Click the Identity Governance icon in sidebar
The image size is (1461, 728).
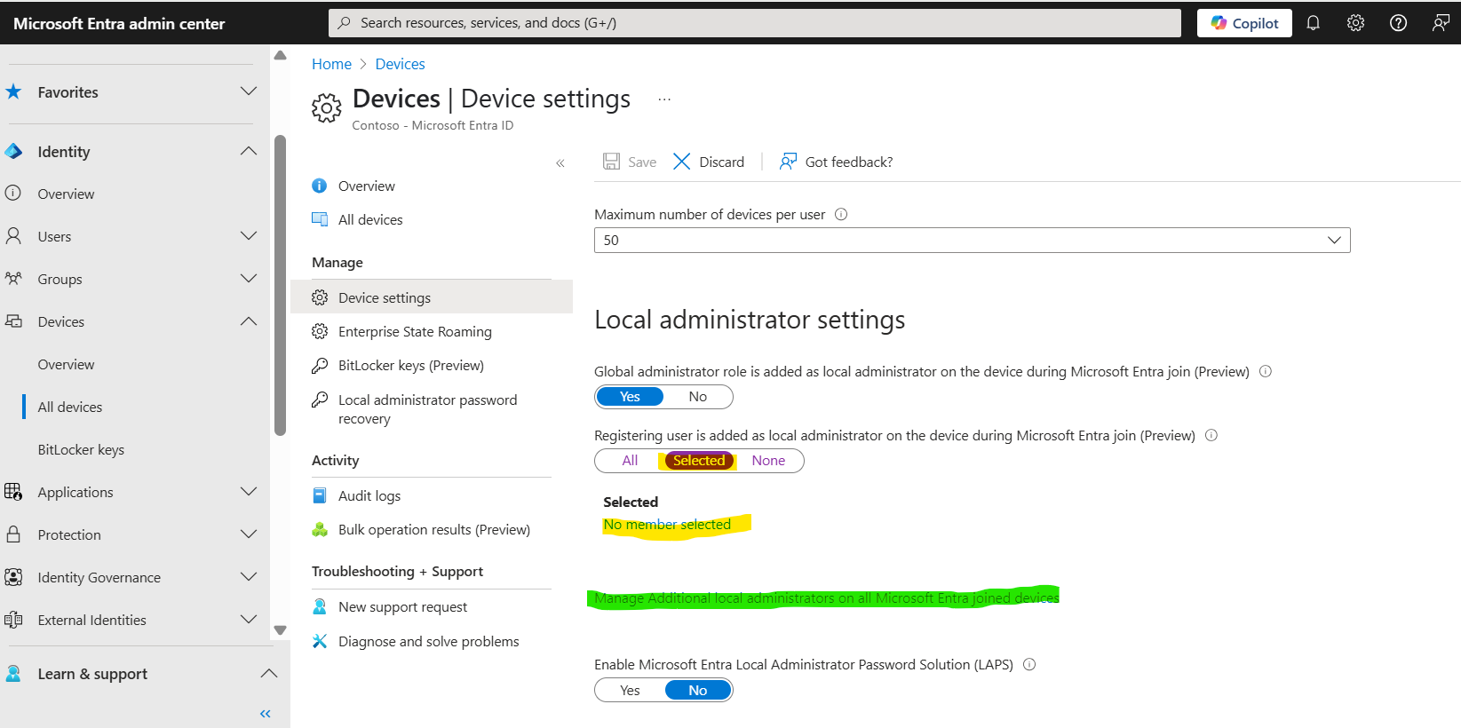point(13,577)
